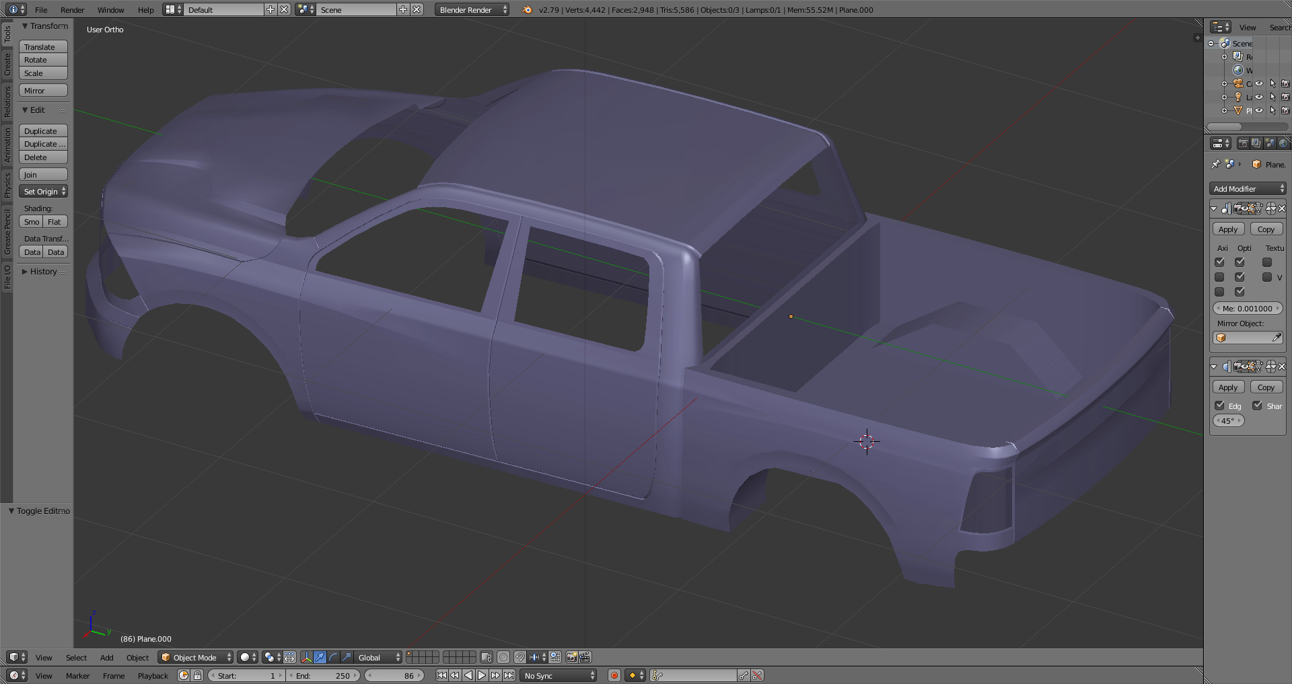Open the Render properties tab

[1243, 143]
